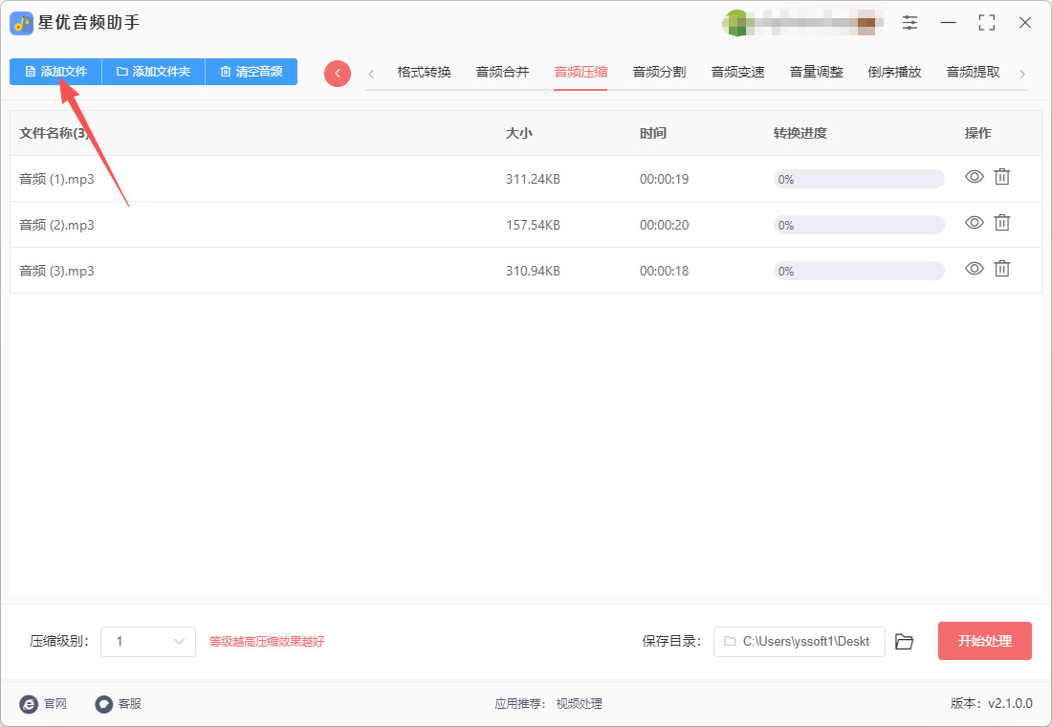The image size is (1052, 727).
Task: Open the save directory folder icon
Action: (x=905, y=642)
